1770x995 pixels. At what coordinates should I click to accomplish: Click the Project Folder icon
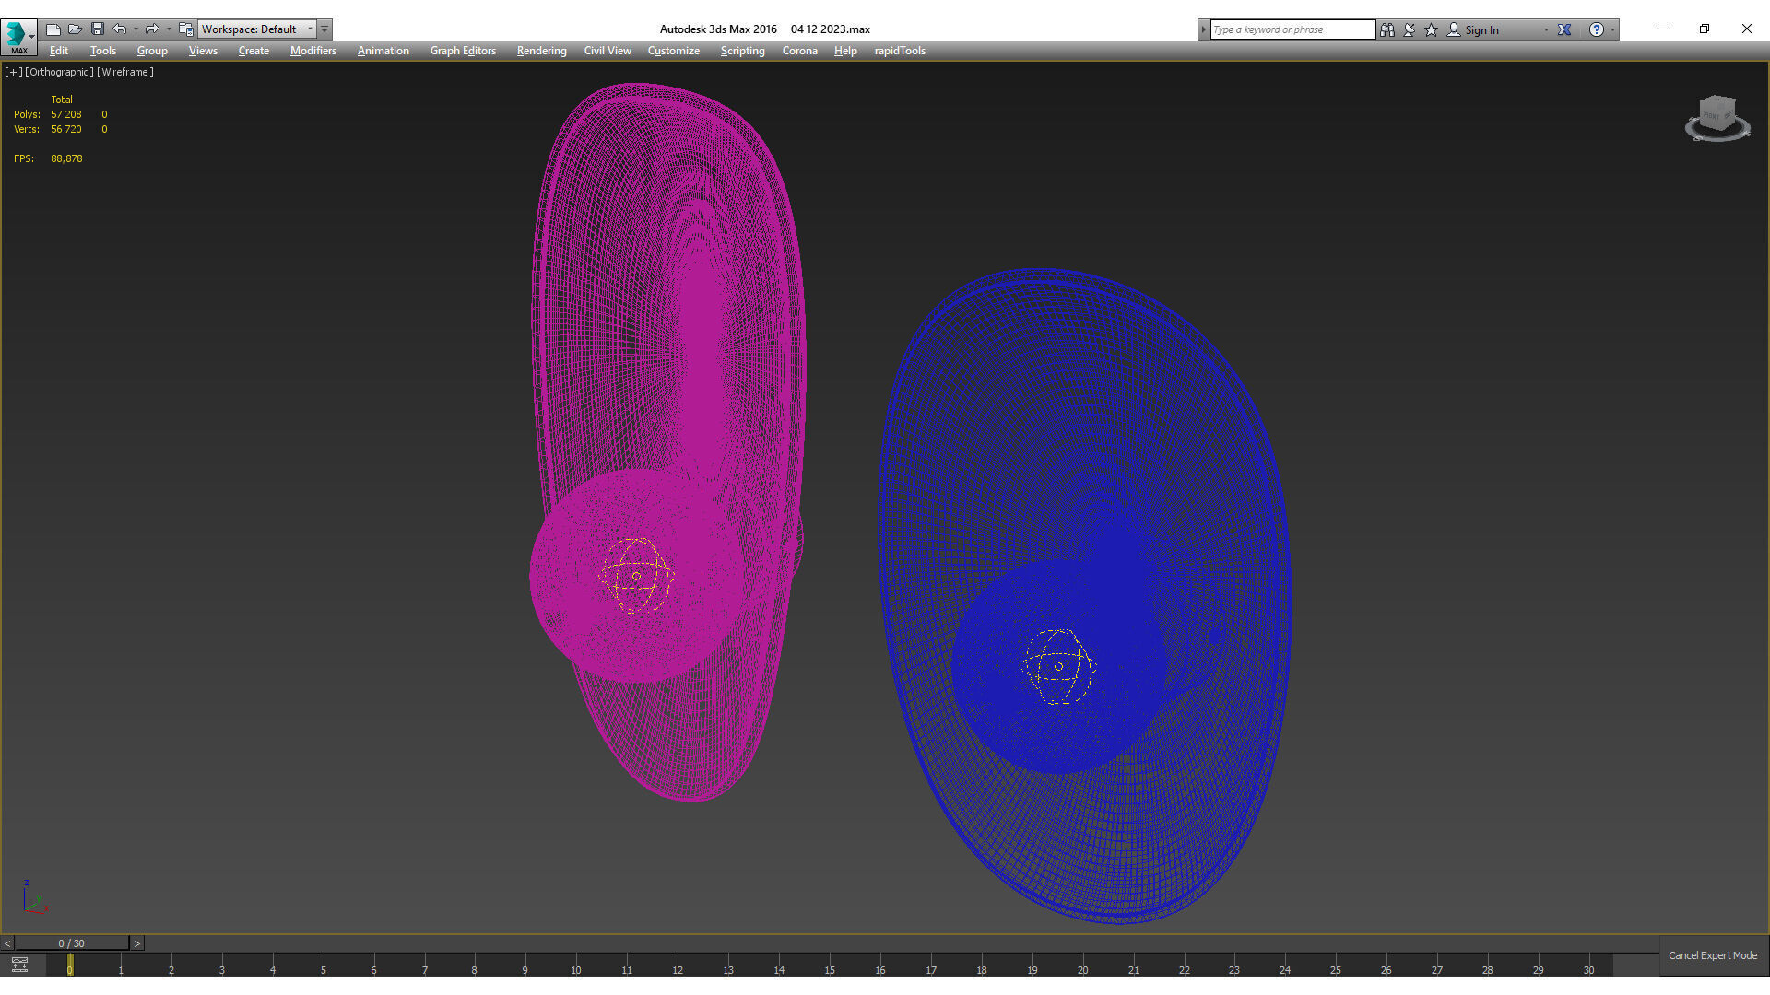(185, 29)
